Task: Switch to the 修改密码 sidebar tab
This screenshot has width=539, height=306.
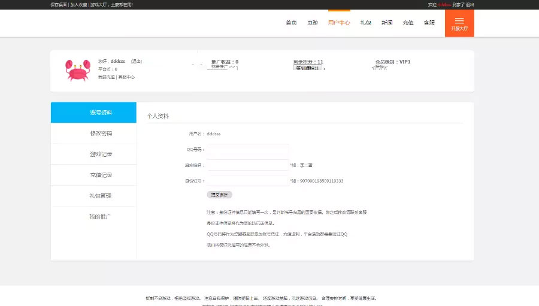Action: (x=94, y=134)
